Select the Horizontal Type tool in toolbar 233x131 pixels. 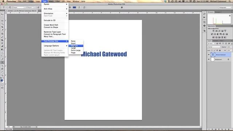[x=2, y=63]
